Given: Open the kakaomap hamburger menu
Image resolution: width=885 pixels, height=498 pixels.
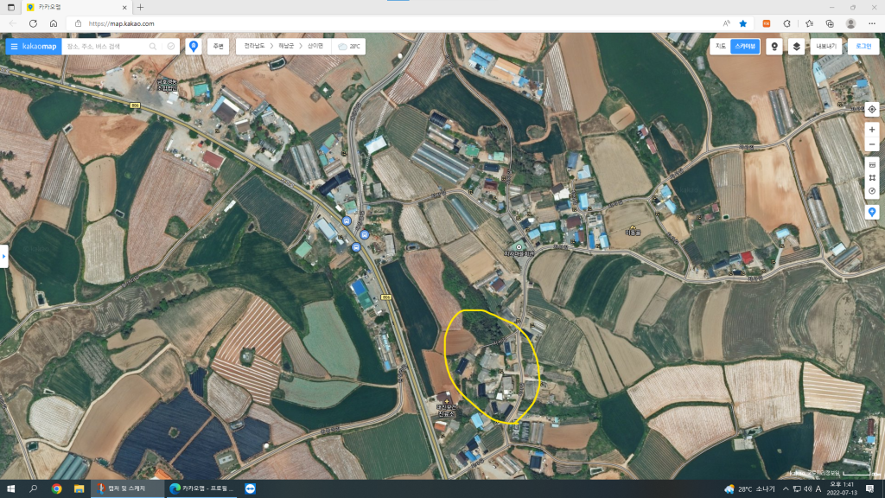Looking at the screenshot, I should 14,46.
